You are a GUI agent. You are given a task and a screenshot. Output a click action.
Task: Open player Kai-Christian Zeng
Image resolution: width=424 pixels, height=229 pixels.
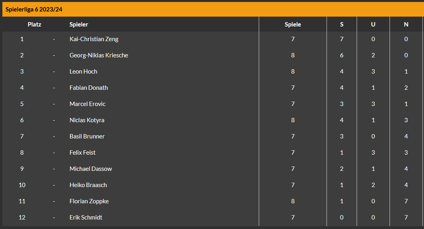(x=94, y=39)
